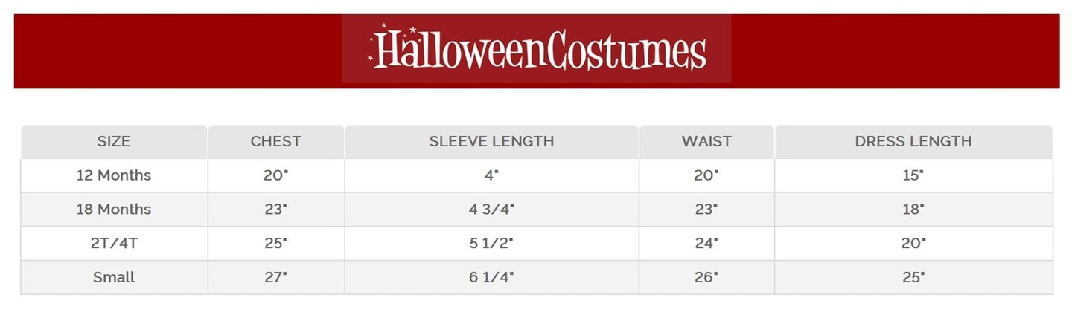Click the 25" chest measurement cell
This screenshot has height=315, width=1072.
[275, 243]
